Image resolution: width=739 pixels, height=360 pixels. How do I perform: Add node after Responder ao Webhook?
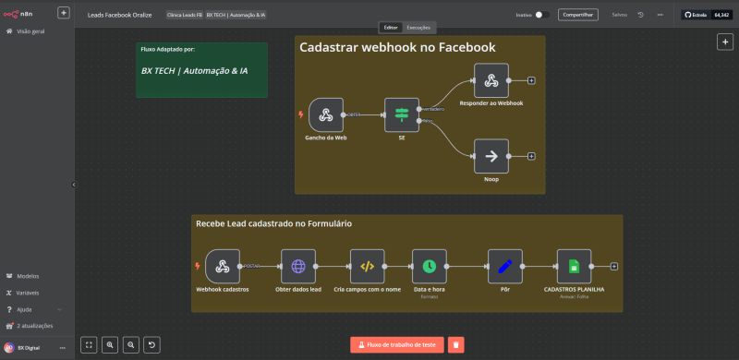pos(531,80)
